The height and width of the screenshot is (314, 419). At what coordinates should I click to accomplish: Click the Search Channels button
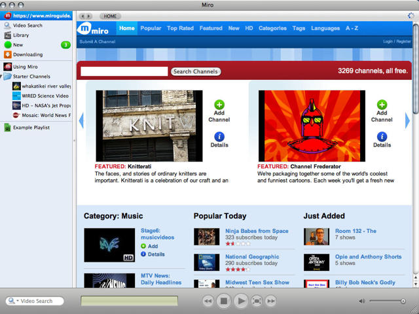point(196,71)
